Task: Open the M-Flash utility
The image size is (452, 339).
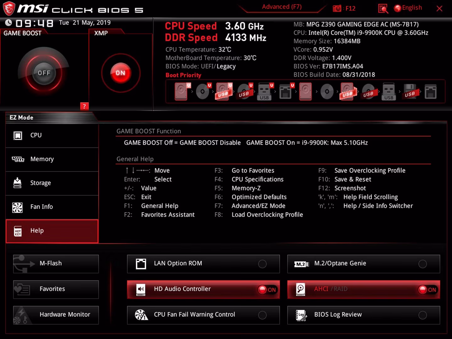Action: (x=56, y=264)
